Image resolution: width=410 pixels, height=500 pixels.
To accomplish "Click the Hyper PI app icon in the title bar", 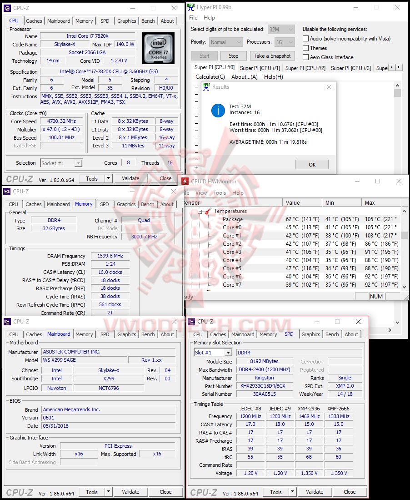I will click(x=191, y=7).
